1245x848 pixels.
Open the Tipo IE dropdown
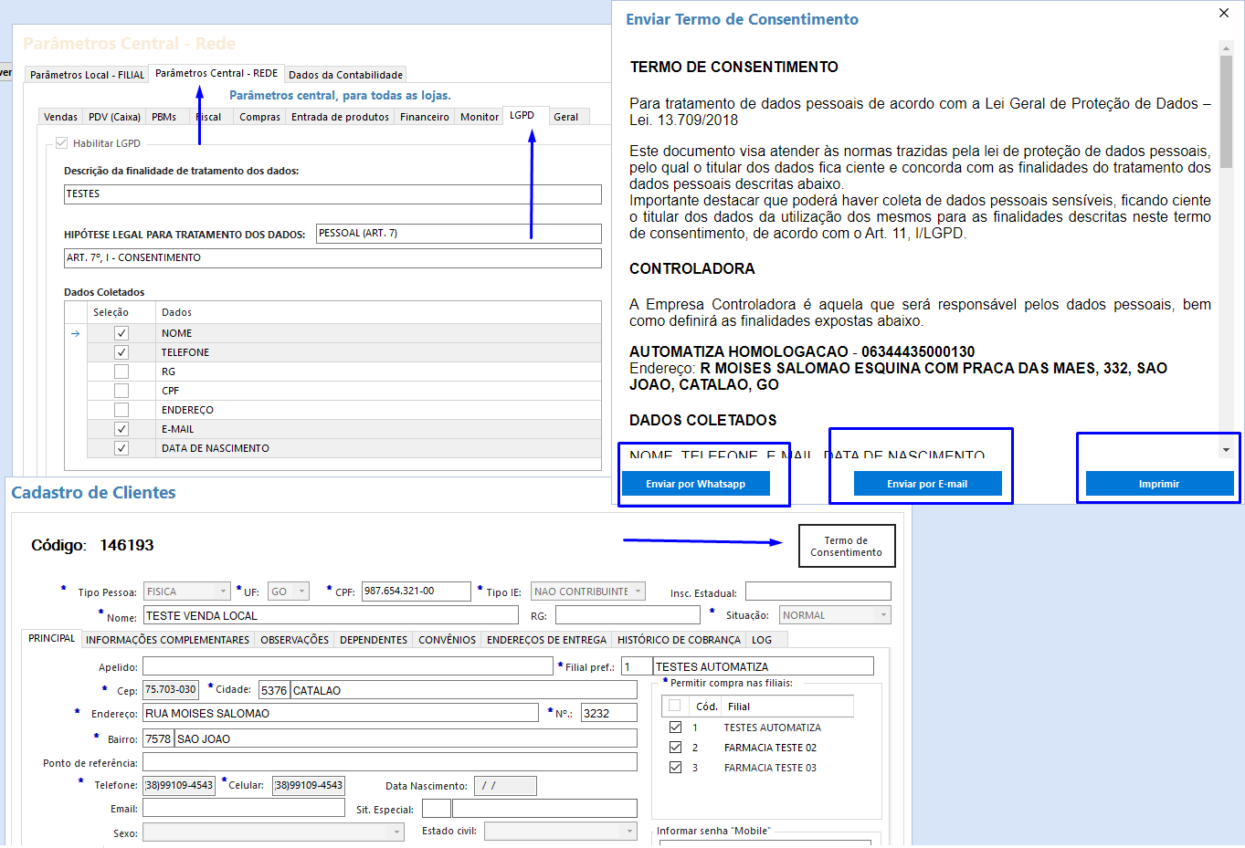pos(638,592)
